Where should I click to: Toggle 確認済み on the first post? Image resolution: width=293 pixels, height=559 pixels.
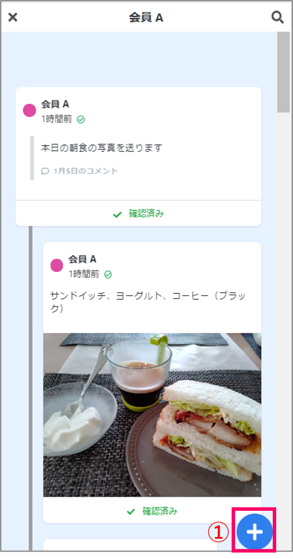click(138, 213)
